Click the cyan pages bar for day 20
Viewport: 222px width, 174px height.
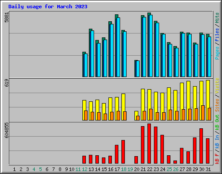pos(138,69)
